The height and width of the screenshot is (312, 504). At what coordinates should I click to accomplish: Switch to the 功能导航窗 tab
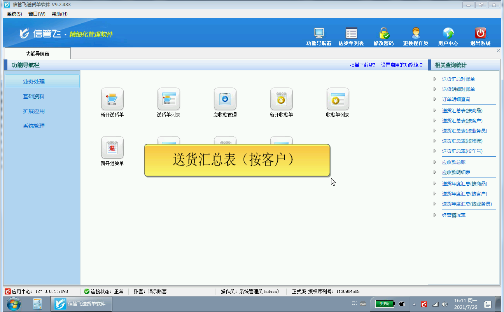[37, 54]
